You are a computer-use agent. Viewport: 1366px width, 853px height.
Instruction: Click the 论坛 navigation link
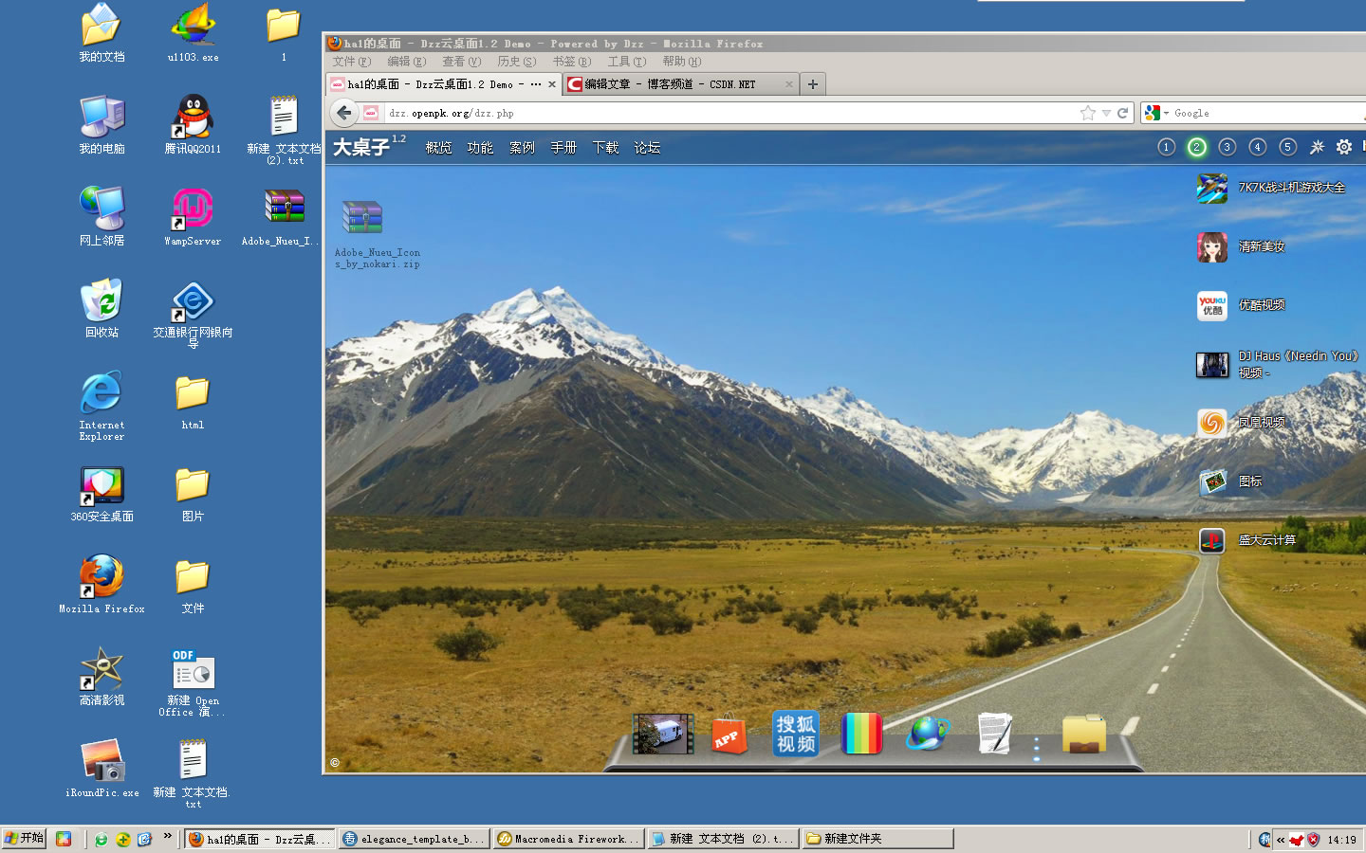647,148
